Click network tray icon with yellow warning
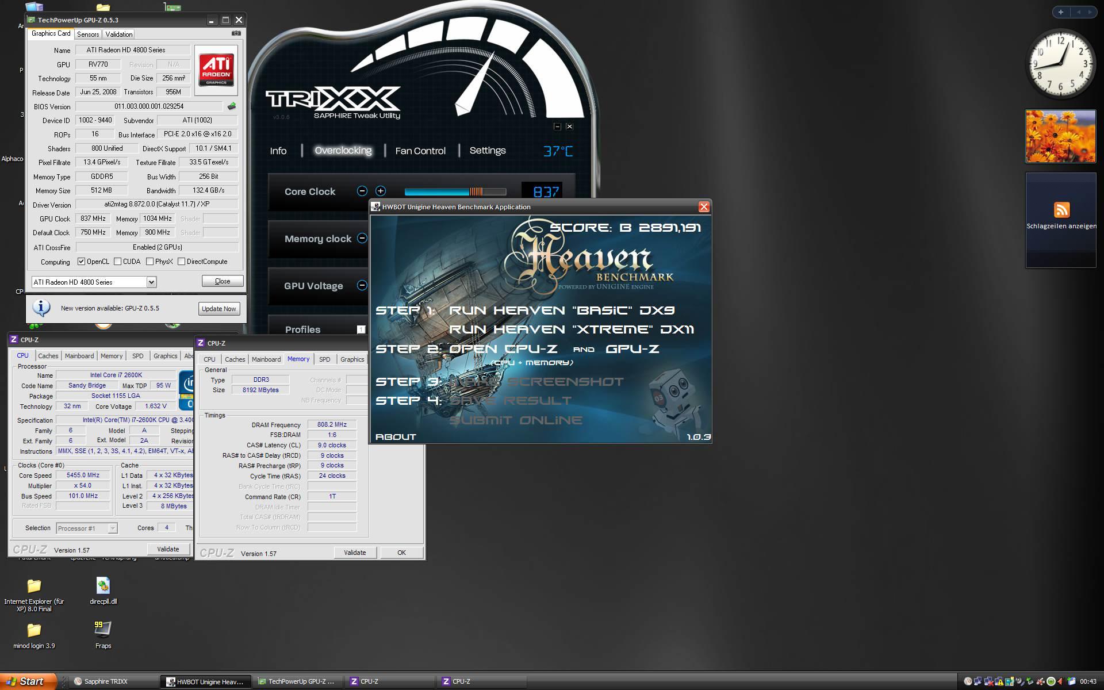 pyautogui.click(x=999, y=681)
